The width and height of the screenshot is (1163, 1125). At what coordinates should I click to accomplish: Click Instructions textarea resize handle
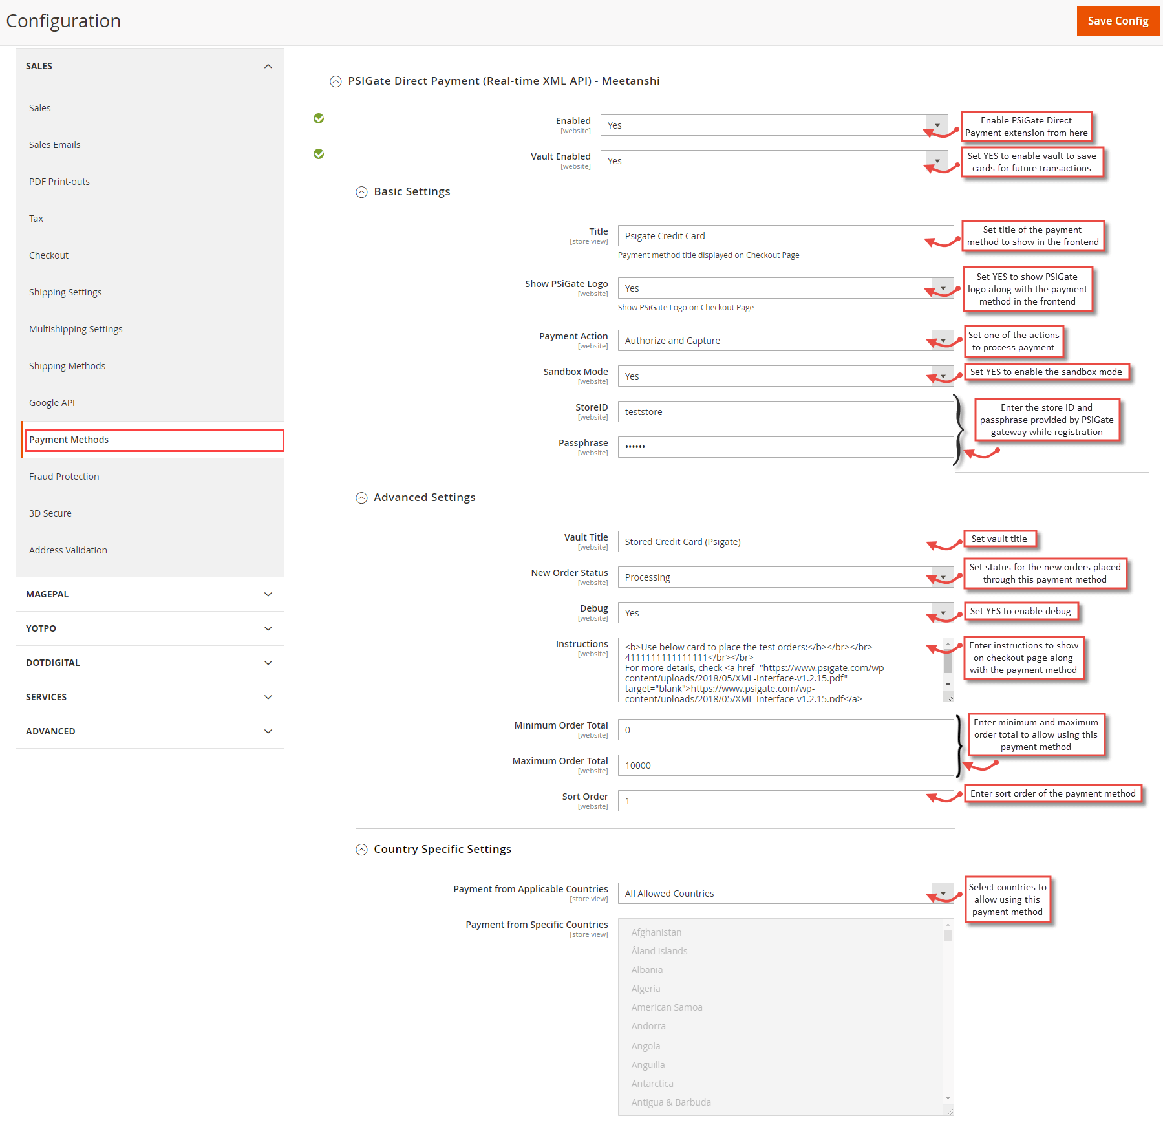(949, 697)
